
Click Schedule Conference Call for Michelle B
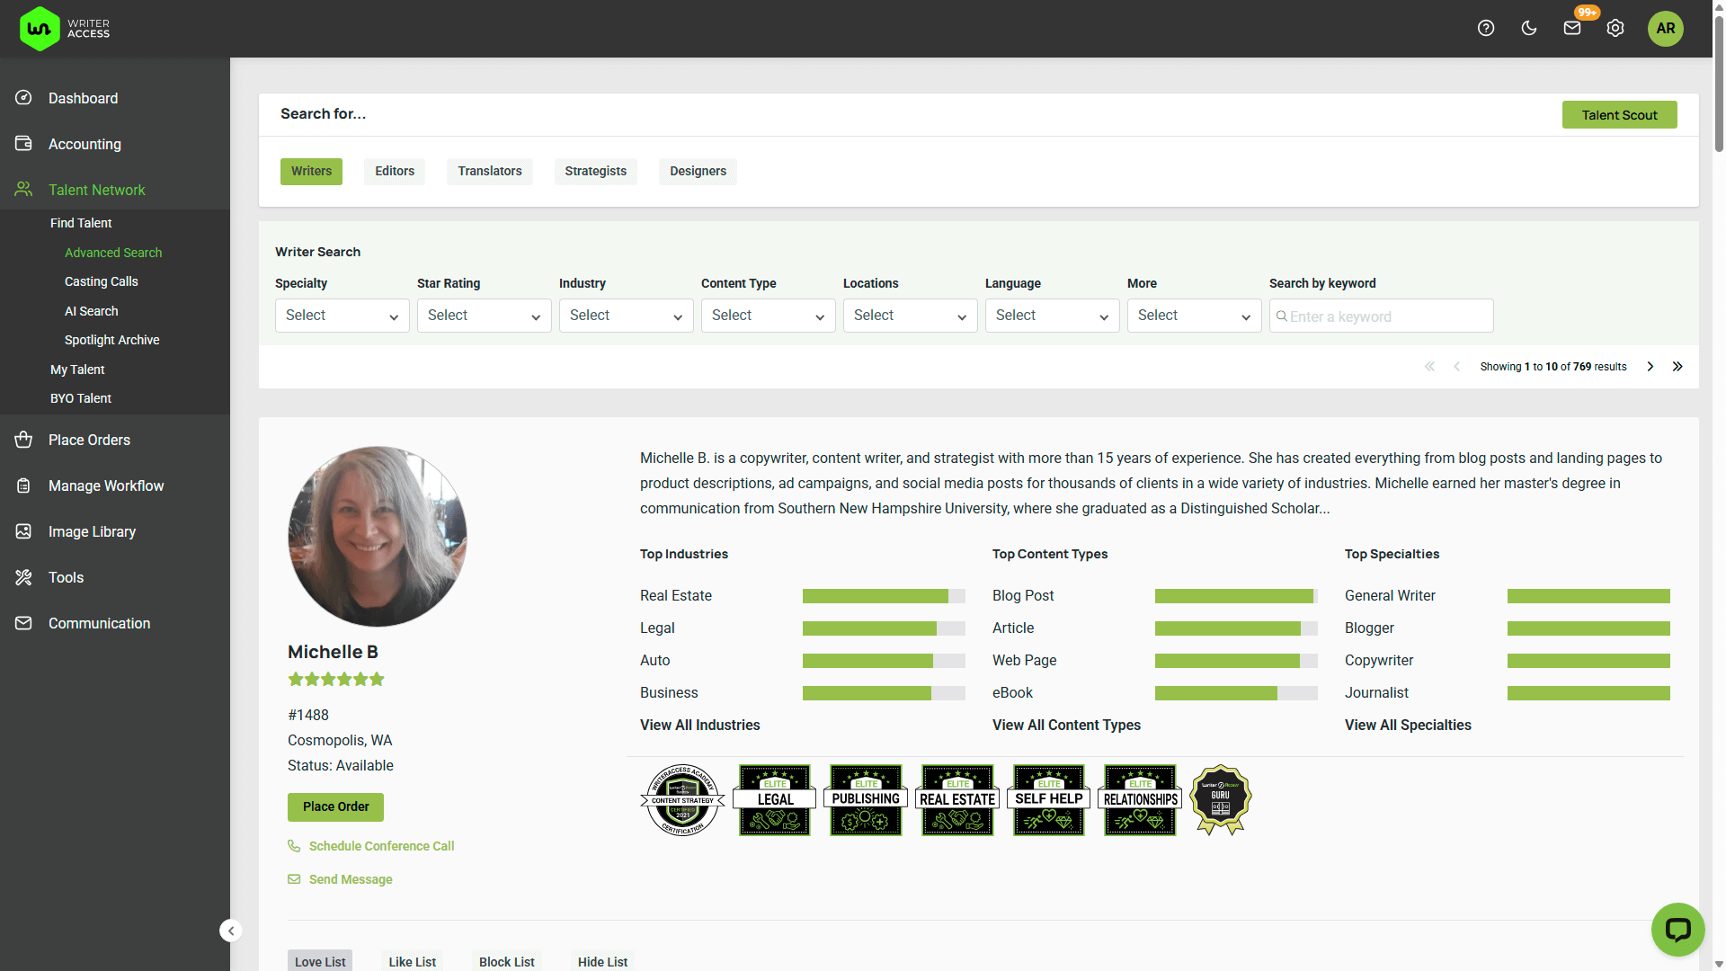[380, 846]
